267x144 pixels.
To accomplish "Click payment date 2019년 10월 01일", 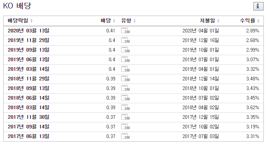I will pyautogui.click(x=200, y=50).
